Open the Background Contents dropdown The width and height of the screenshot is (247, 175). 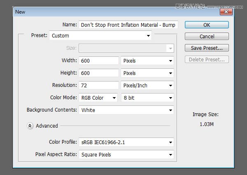point(126,110)
